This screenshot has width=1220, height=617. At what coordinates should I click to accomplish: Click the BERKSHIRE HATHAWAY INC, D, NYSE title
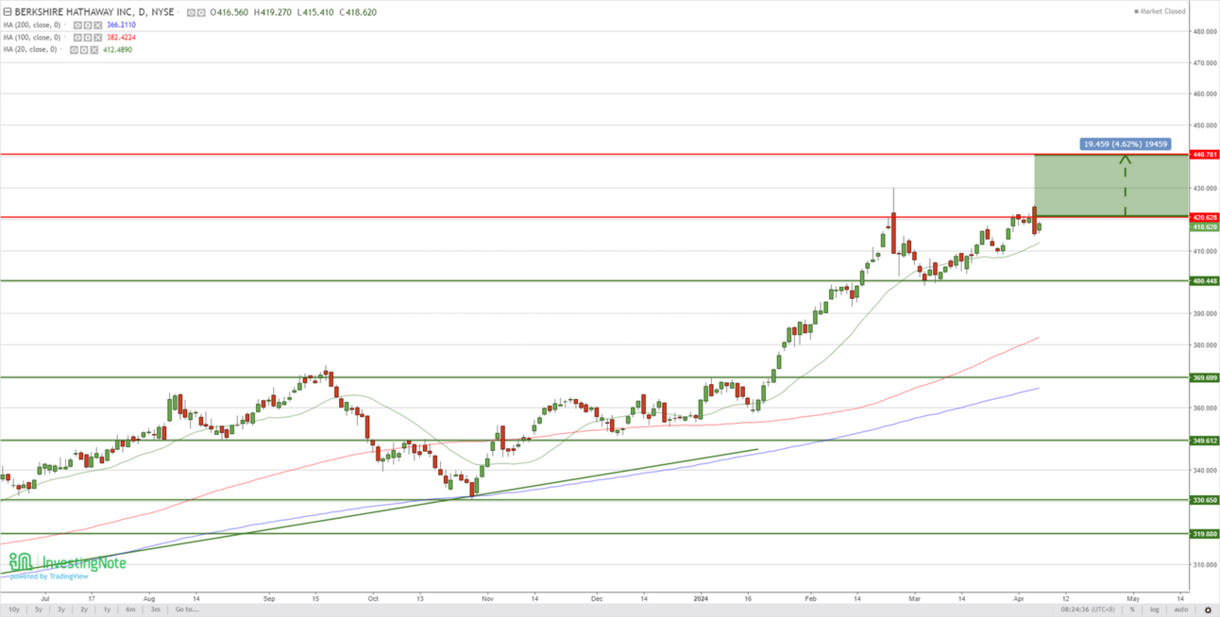click(x=94, y=12)
